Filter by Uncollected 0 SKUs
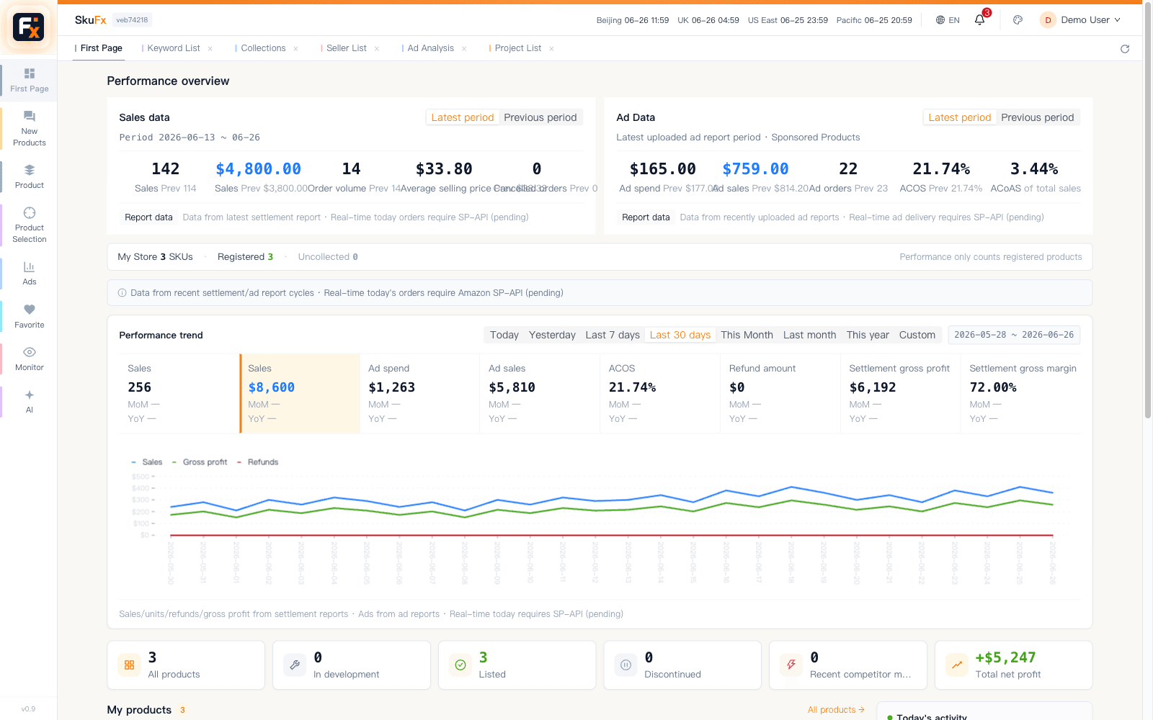The width and height of the screenshot is (1153, 720). click(328, 257)
